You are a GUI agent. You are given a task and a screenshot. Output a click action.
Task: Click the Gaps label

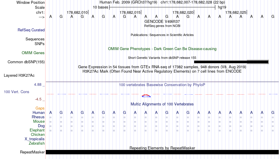(40, 108)
